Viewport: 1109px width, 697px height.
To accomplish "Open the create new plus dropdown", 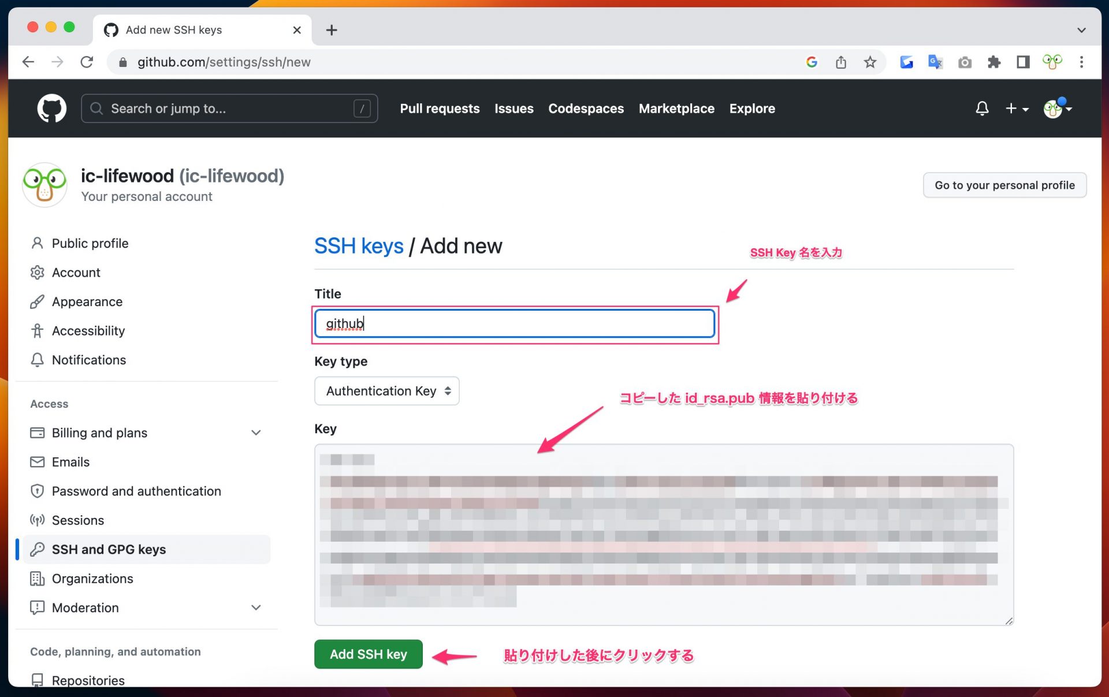I will (x=1017, y=108).
